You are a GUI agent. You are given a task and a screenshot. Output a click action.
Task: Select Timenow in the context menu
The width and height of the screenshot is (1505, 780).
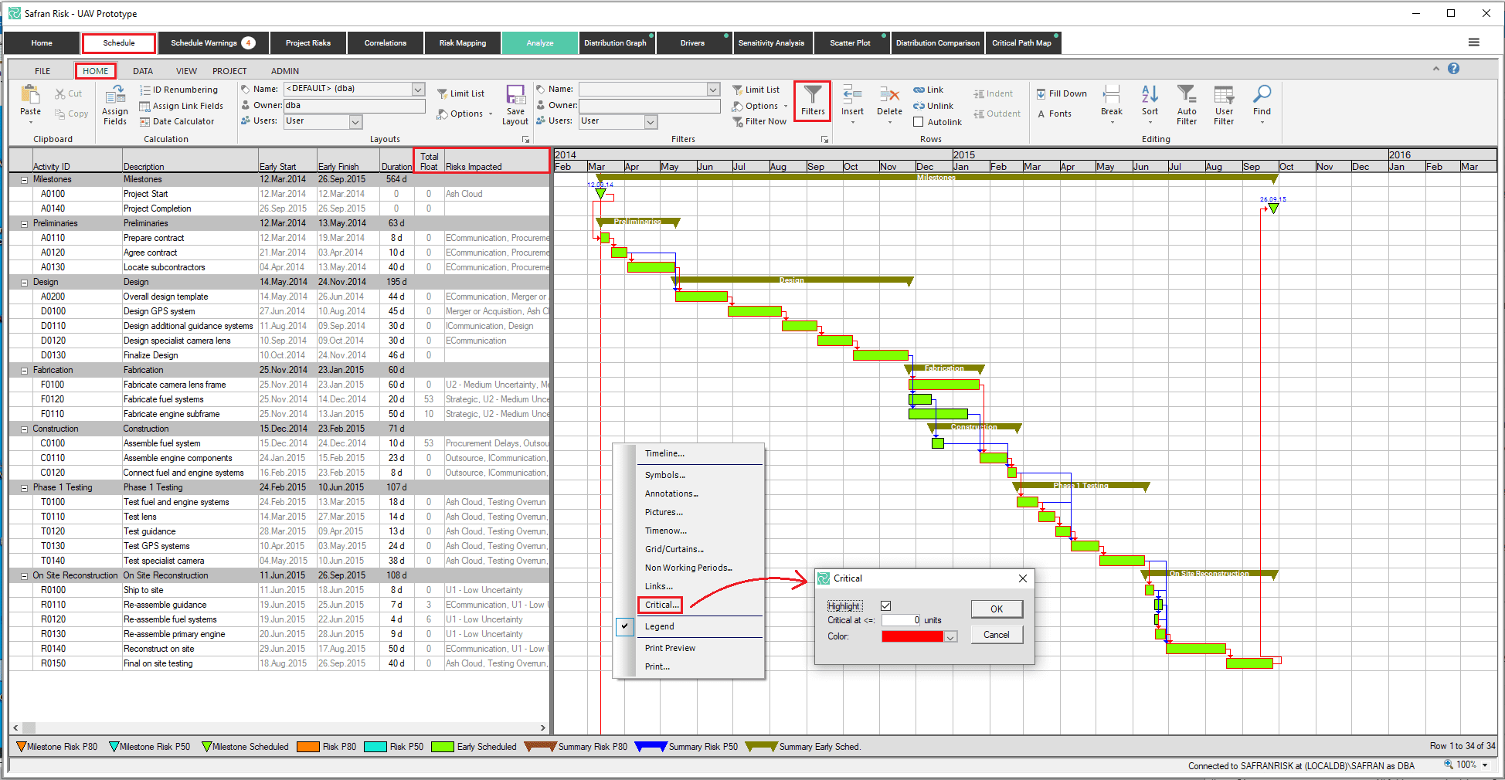point(665,531)
